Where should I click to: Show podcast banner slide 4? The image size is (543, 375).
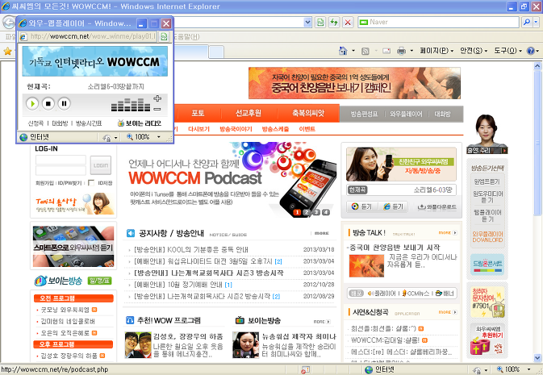click(x=326, y=212)
